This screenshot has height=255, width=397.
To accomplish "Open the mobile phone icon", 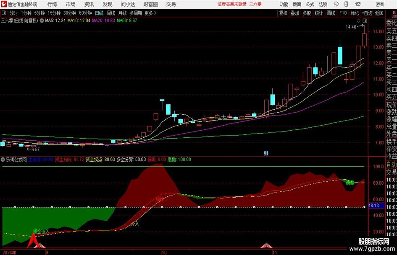I will coord(346,4).
